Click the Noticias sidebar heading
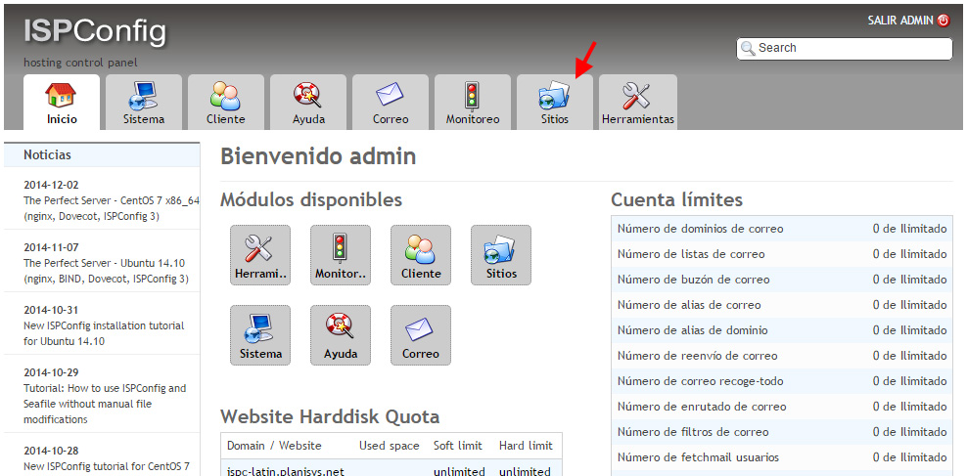The width and height of the screenshot is (967, 476). pyautogui.click(x=48, y=155)
